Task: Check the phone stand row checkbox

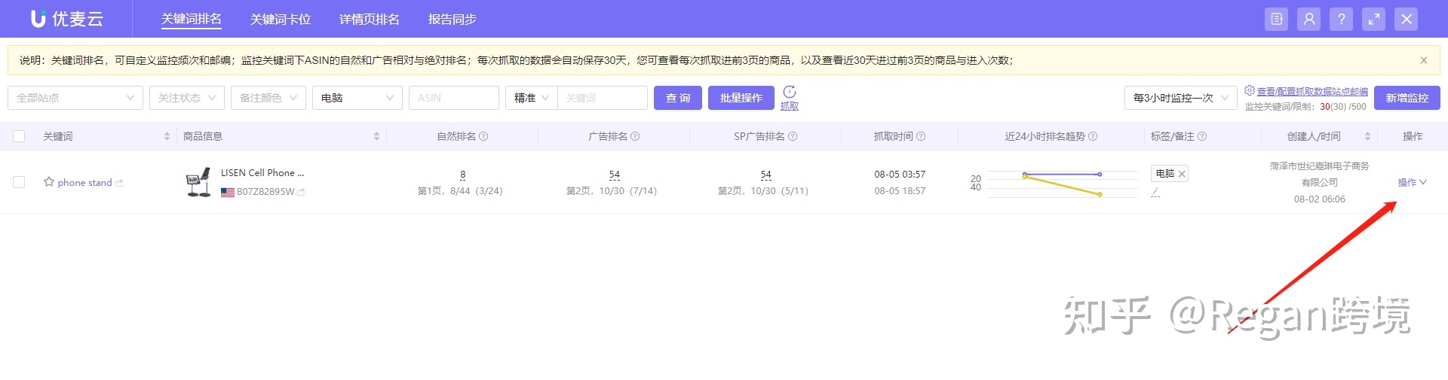Action: [x=19, y=182]
